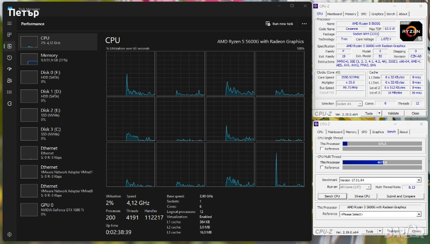Open Processes page icon in Task Manager sidebar
430x244 pixels.
tap(10, 34)
